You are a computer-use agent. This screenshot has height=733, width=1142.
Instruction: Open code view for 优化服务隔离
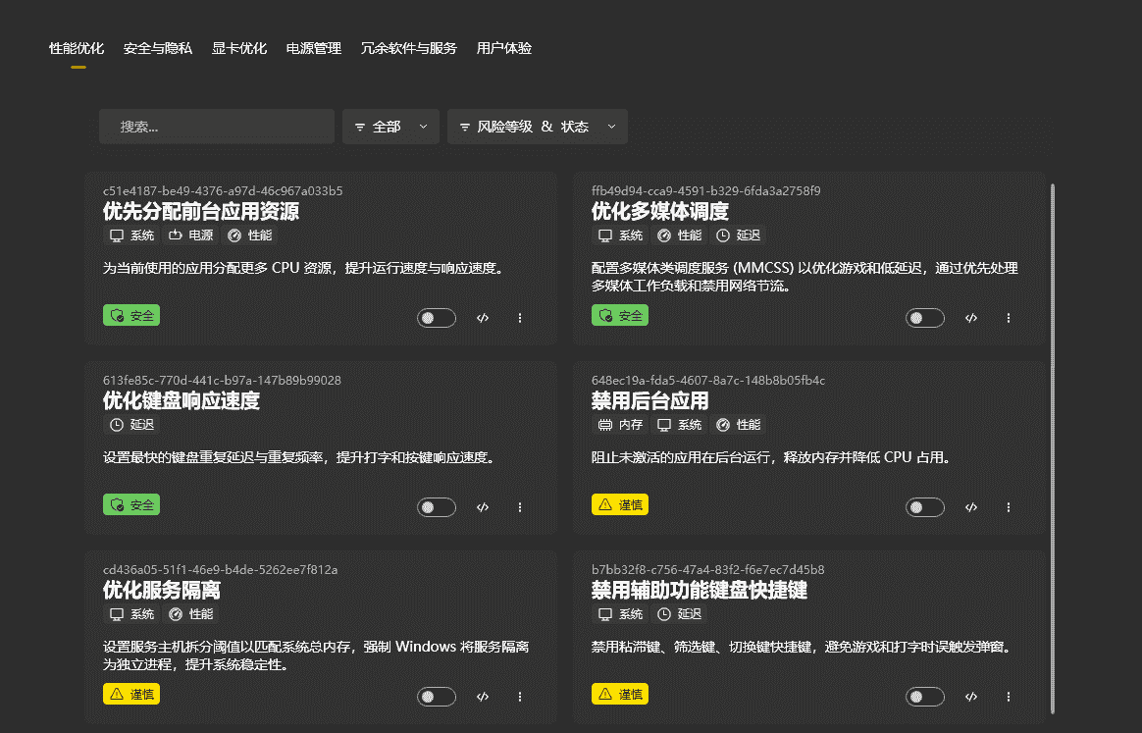point(482,697)
